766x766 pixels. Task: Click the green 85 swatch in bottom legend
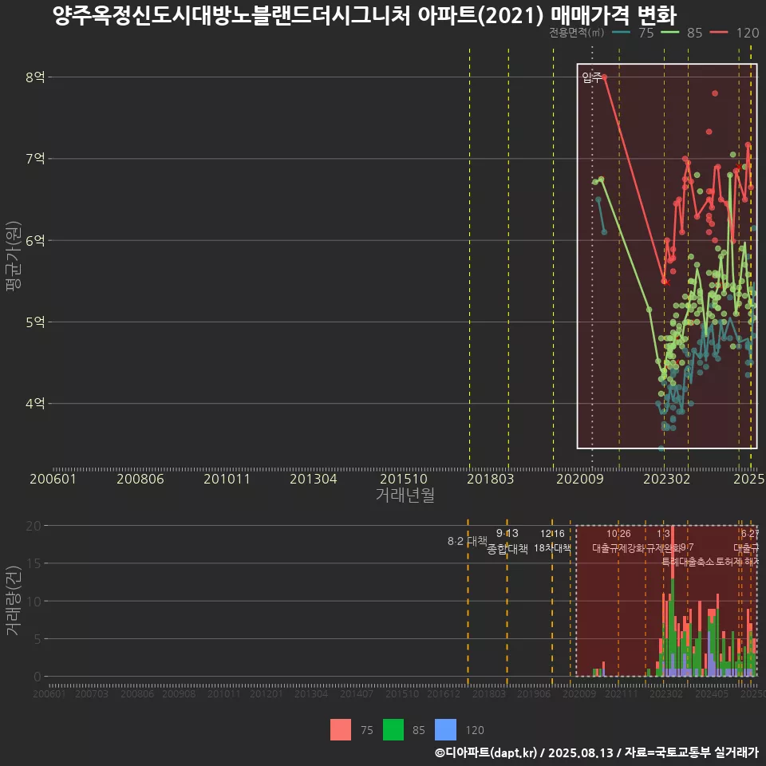pos(393,730)
